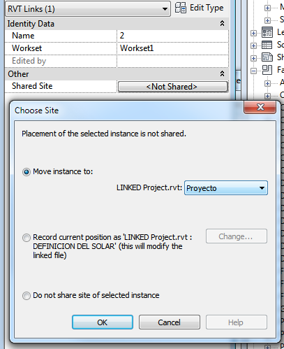This screenshot has height=349, width=284.
Task: Click the Name value field showing 2
Action: (x=172, y=36)
